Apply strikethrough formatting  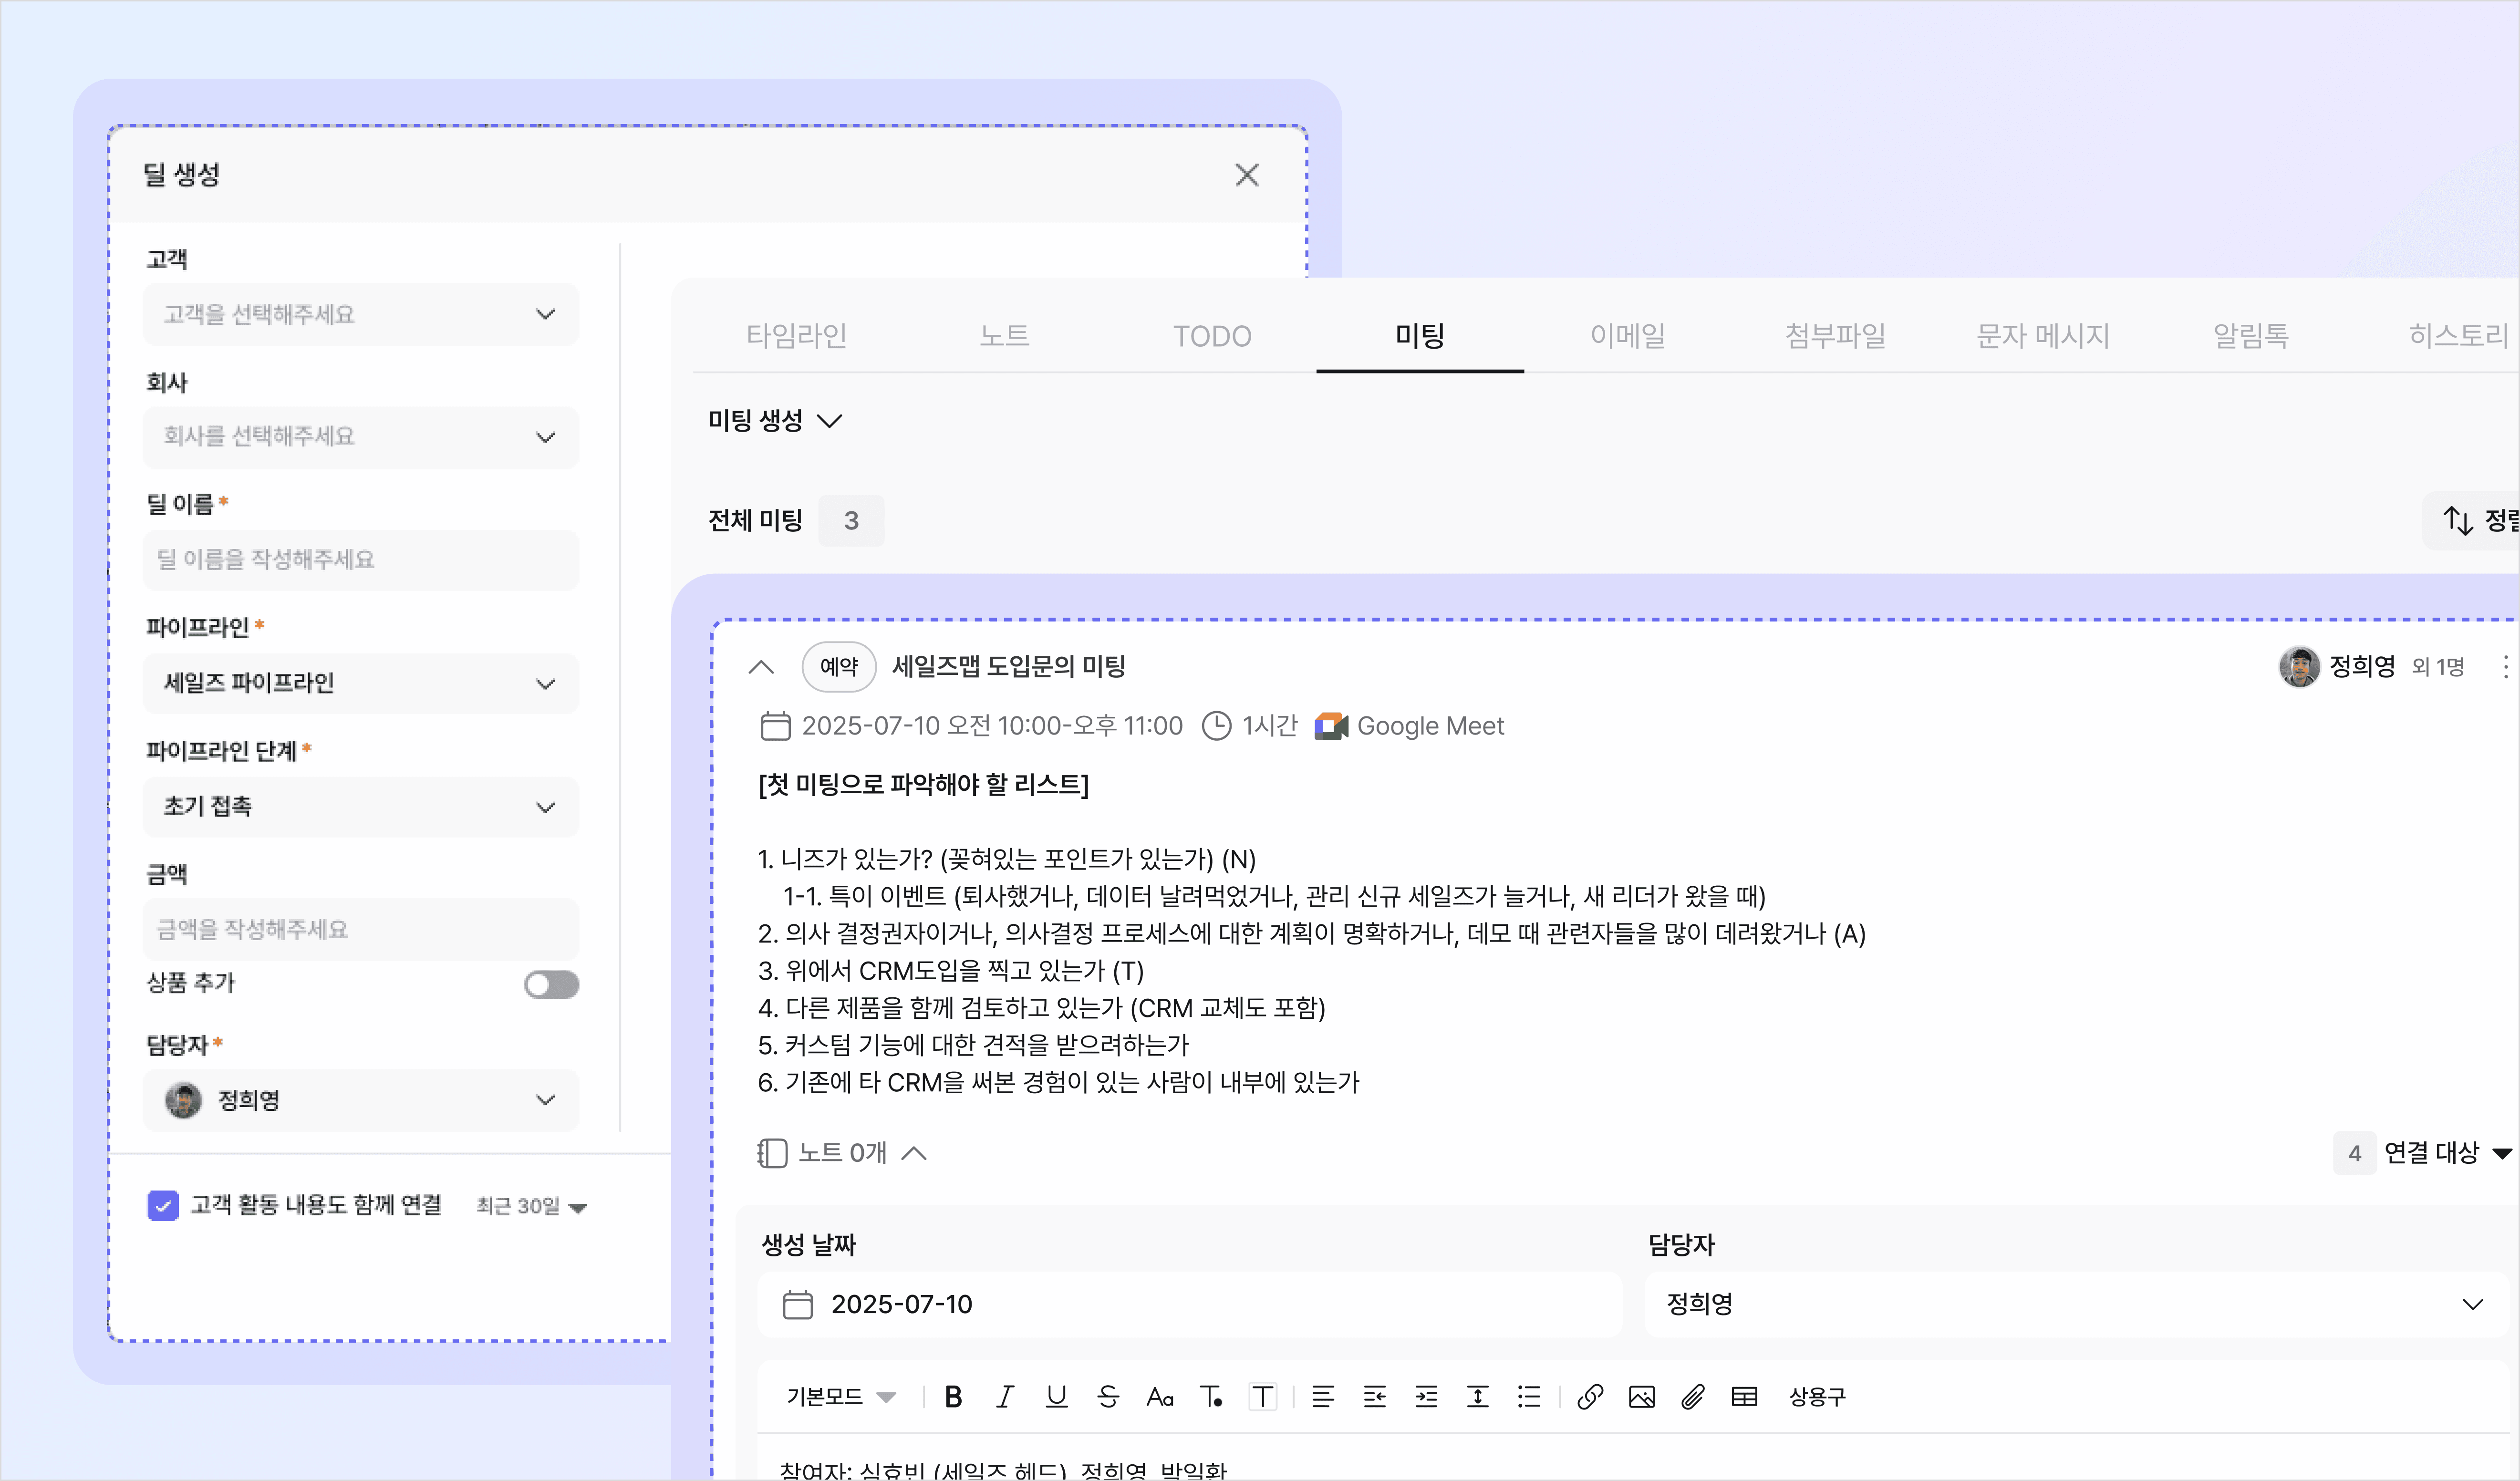pyautogui.click(x=1108, y=1397)
